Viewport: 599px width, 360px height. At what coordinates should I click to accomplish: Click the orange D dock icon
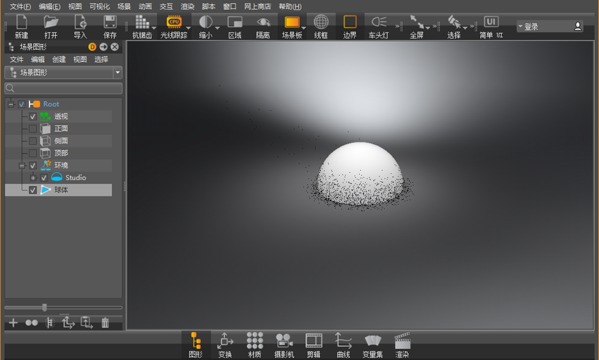92,47
